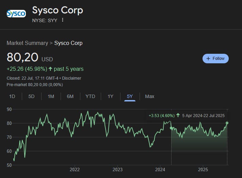Click Sysco Corp breadcrumb text
This screenshot has width=242, height=178.
click(x=68, y=43)
